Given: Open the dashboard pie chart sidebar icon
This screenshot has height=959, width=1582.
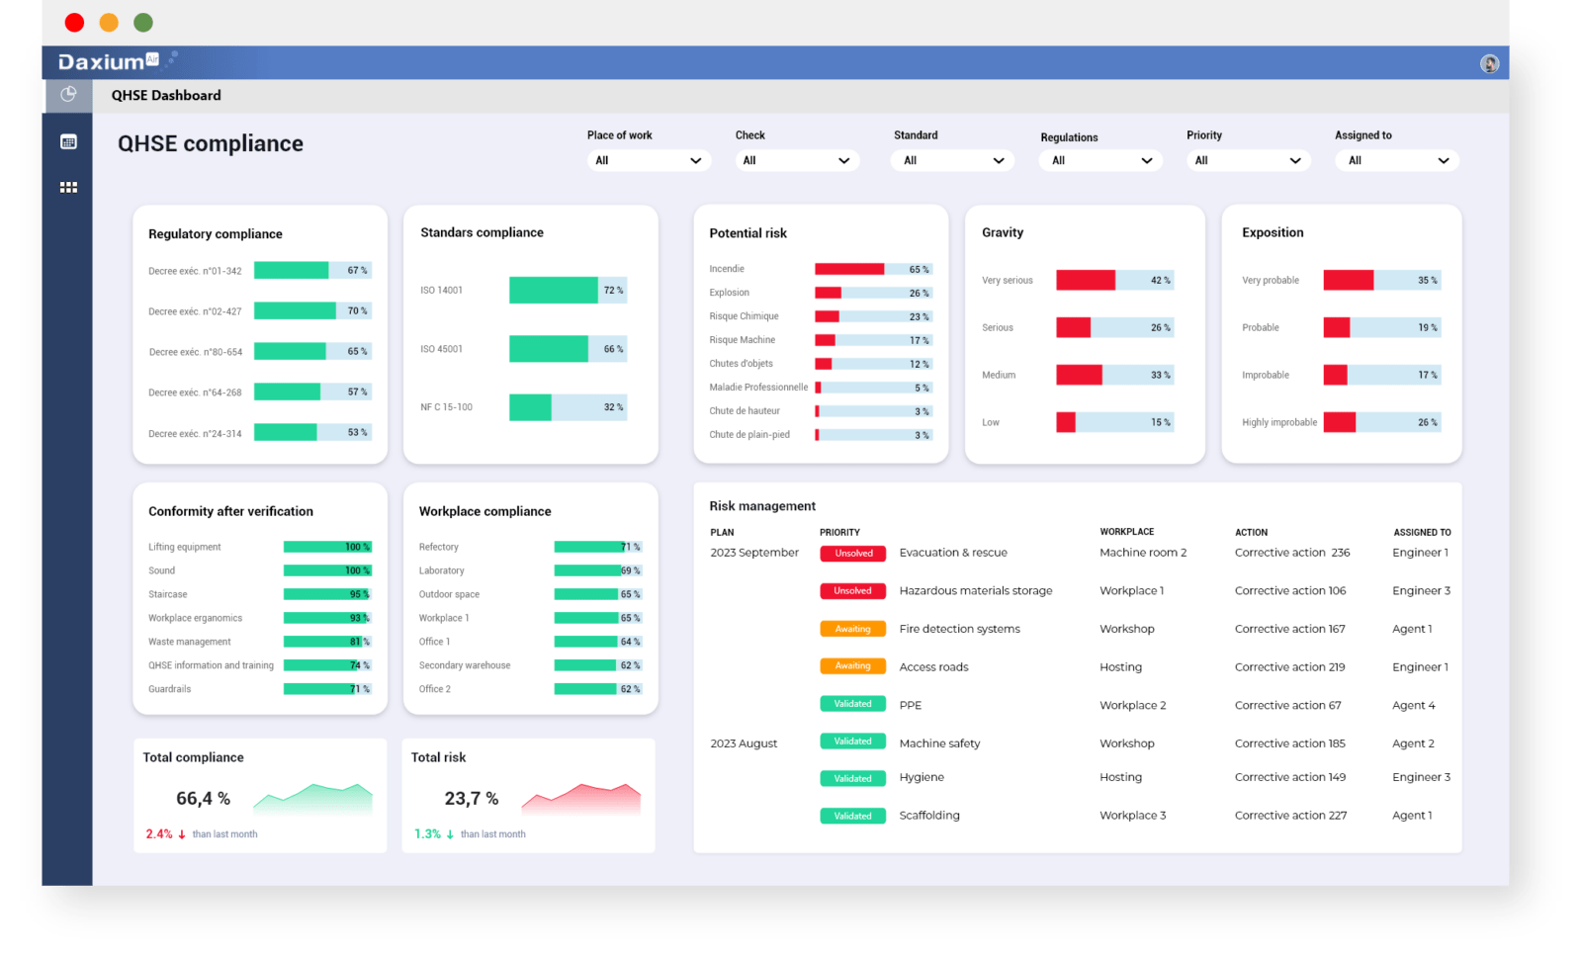Looking at the screenshot, I should tap(68, 95).
